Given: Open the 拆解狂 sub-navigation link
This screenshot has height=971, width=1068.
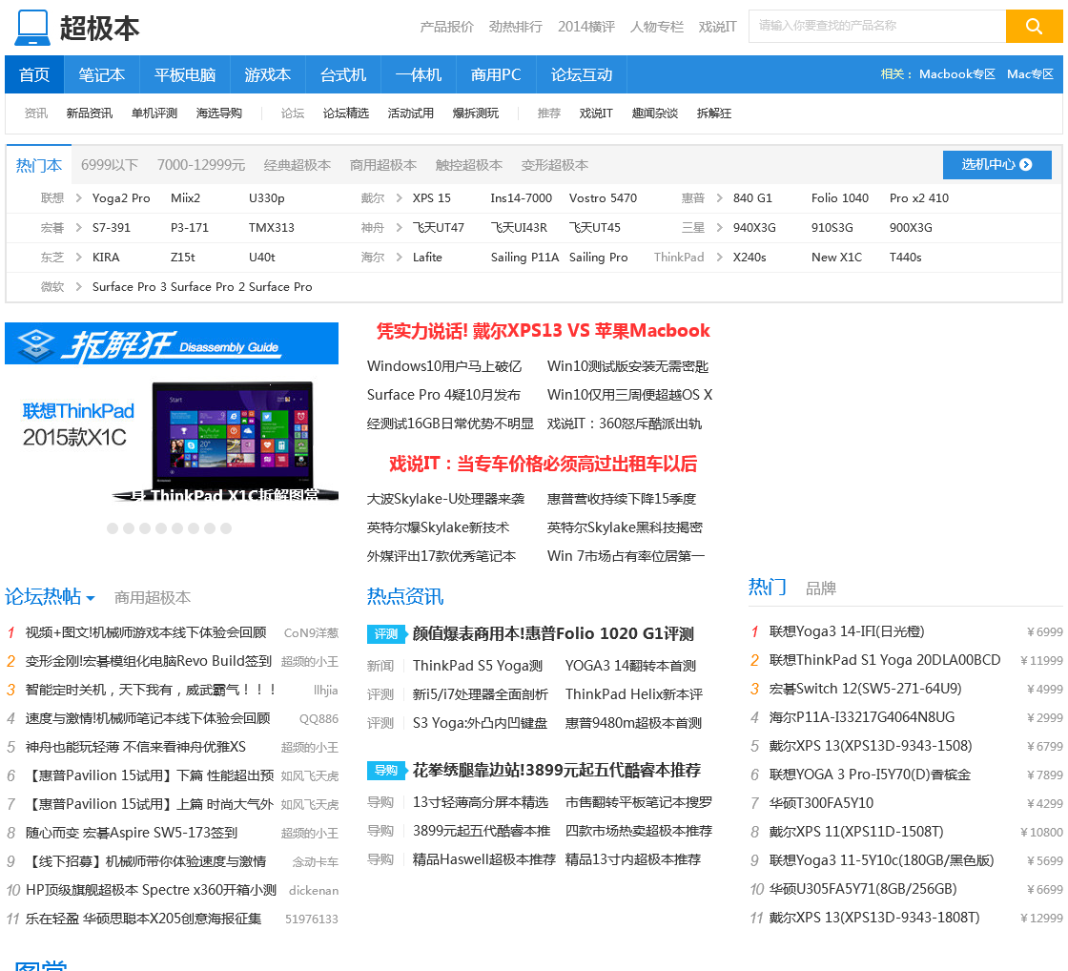Looking at the screenshot, I should click(714, 114).
